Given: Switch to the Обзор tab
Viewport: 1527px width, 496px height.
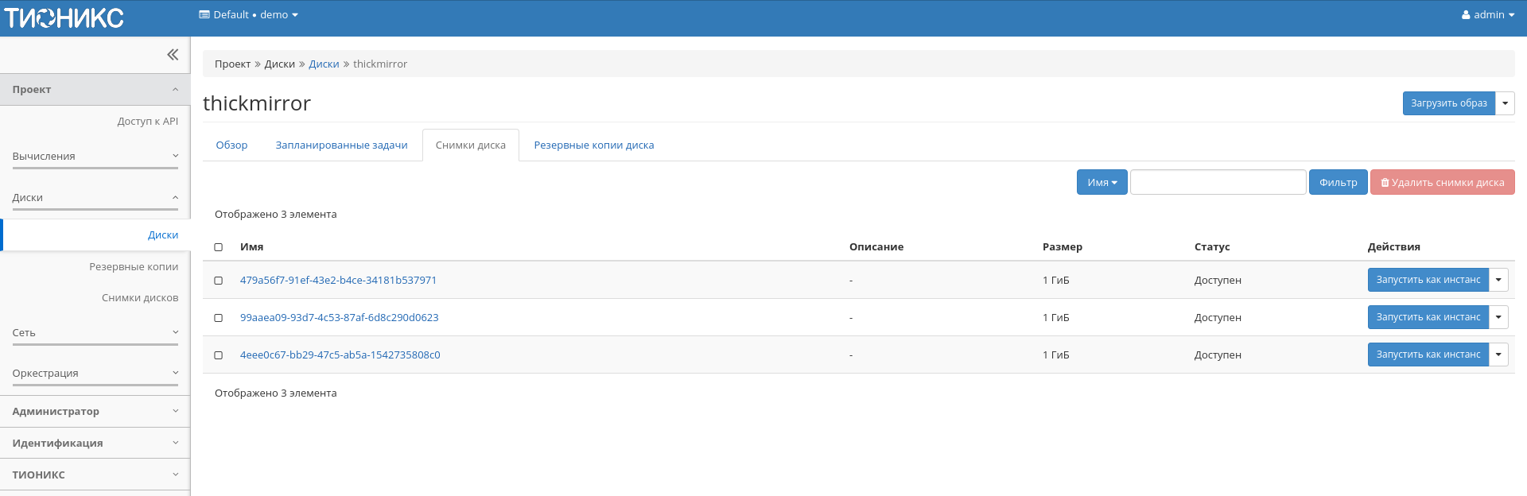Looking at the screenshot, I should 231,145.
